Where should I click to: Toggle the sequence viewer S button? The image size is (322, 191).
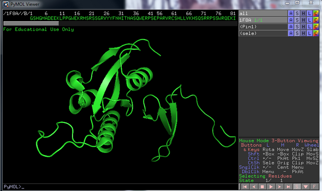pyautogui.click(x=297, y=186)
